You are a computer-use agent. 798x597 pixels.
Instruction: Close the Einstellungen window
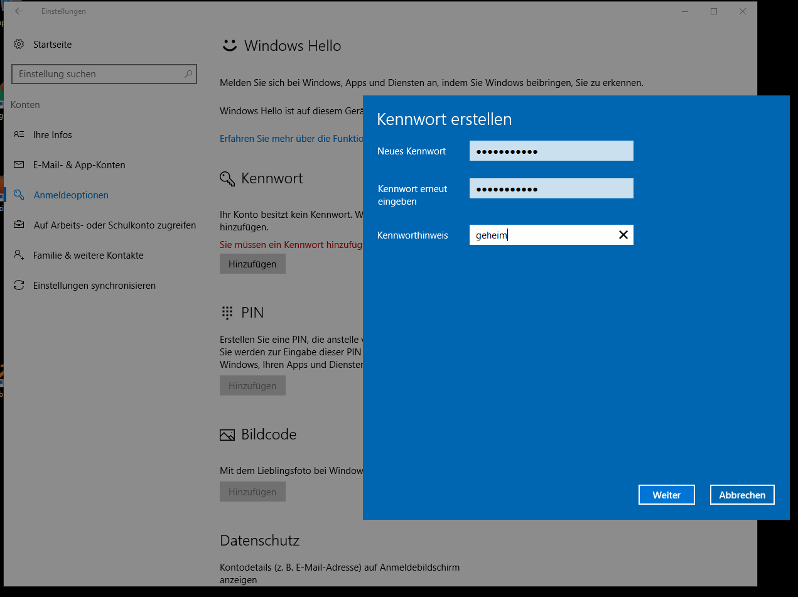pyautogui.click(x=743, y=11)
